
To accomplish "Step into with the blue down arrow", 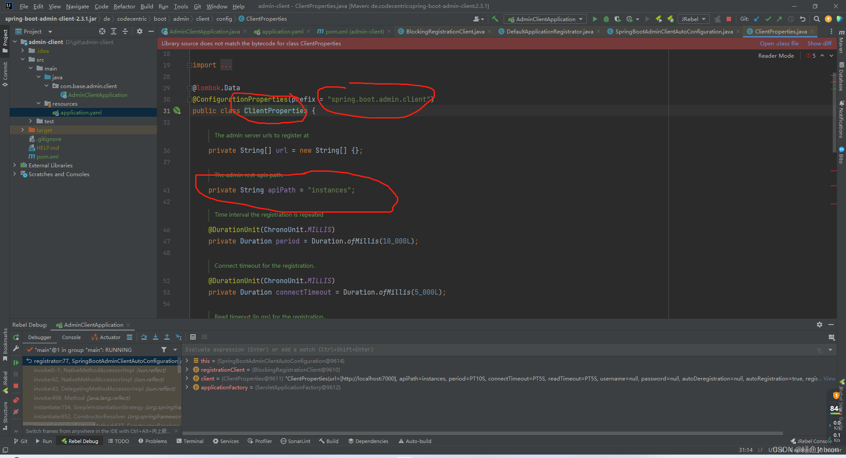I will pos(155,337).
